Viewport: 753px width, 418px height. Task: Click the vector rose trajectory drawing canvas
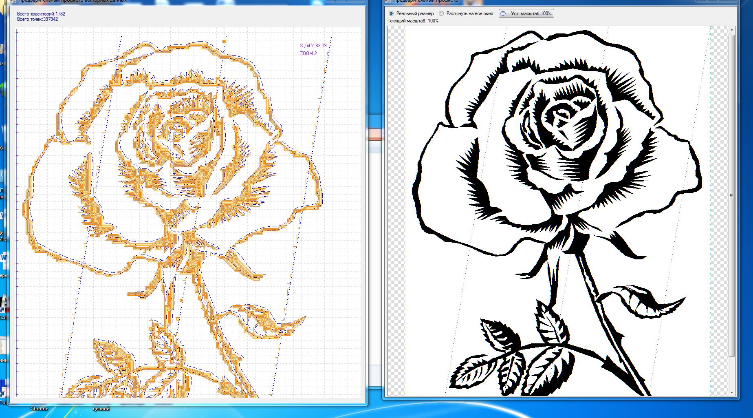click(188, 212)
